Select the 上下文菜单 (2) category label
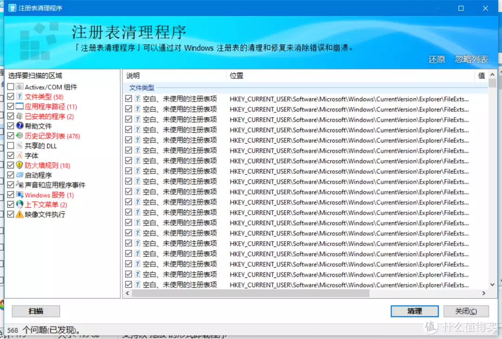 click(x=46, y=205)
